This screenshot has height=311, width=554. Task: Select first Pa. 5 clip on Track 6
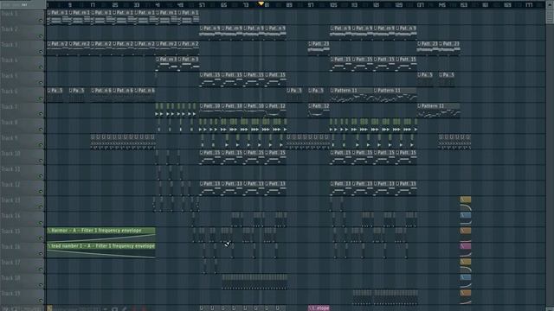point(55,95)
